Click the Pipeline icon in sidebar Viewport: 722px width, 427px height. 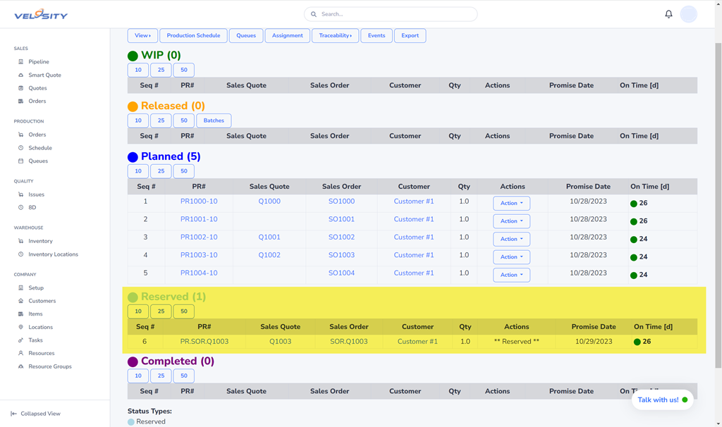(x=20, y=62)
